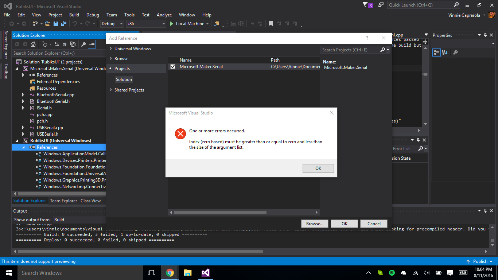Open the x86 platform dropdown
Image resolution: width=498 pixels, height=280 pixels.
146,24
